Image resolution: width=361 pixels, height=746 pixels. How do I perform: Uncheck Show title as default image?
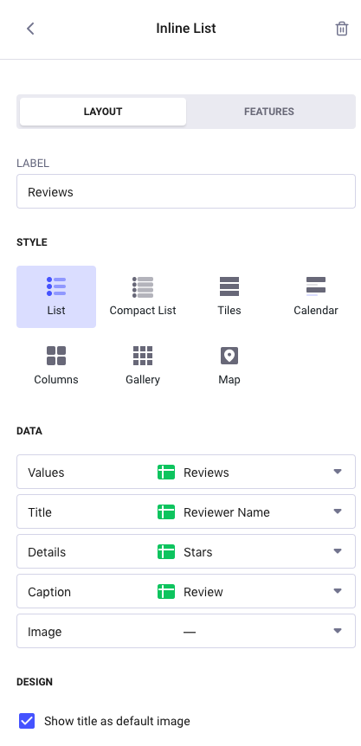pyautogui.click(x=27, y=721)
